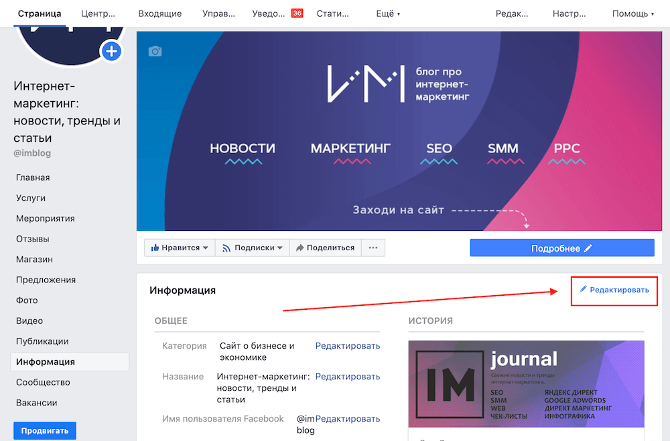This screenshot has height=441, width=670.
Task: Click the red 36 notifications badge
Action: [297, 13]
